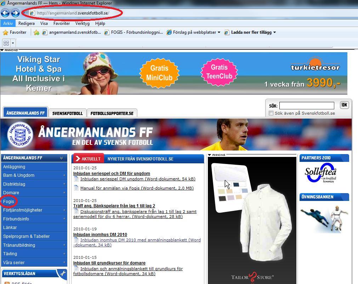Click the Viking Star Hotel banner ad
Image resolution: width=358 pixels, height=284 pixels.
click(174, 73)
